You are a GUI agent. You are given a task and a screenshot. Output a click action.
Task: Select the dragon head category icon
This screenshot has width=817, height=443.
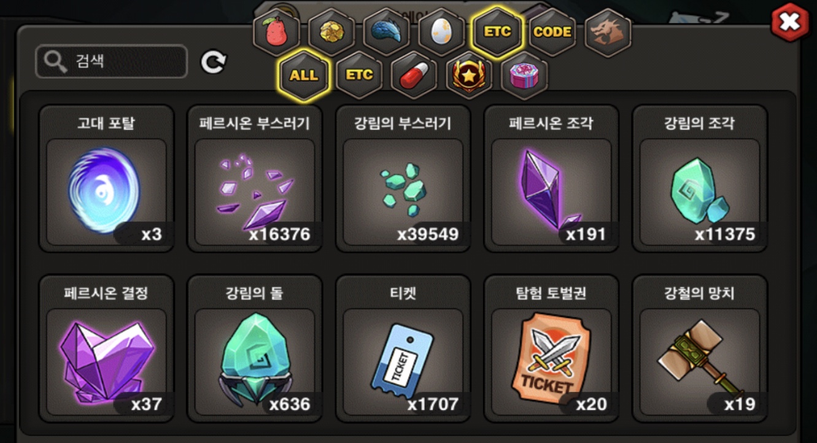608,32
